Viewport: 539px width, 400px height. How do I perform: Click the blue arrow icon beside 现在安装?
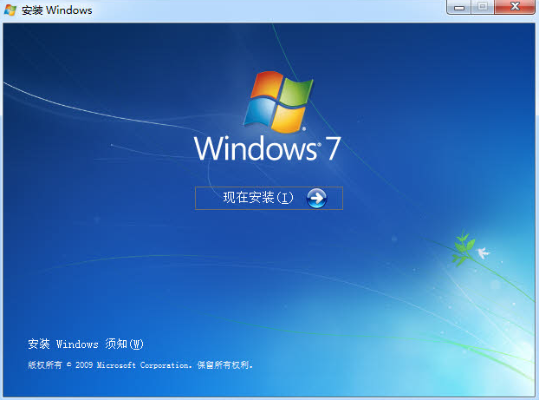coord(317,199)
